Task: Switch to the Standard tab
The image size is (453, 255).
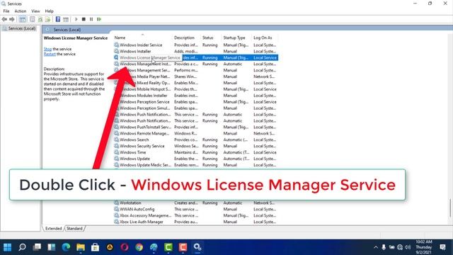Action: click(74, 228)
